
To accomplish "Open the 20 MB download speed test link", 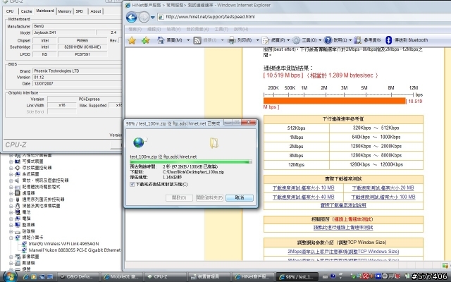I will click(383, 188).
